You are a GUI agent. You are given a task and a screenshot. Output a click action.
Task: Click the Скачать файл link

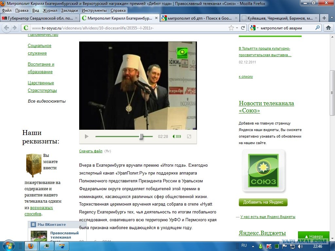click(x=91, y=151)
